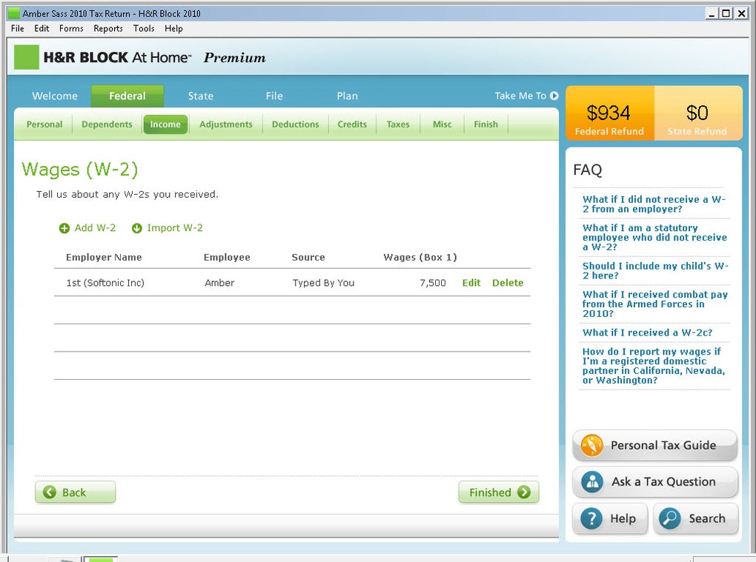The image size is (756, 562).
Task: Open the Forms menu
Action: [x=71, y=28]
